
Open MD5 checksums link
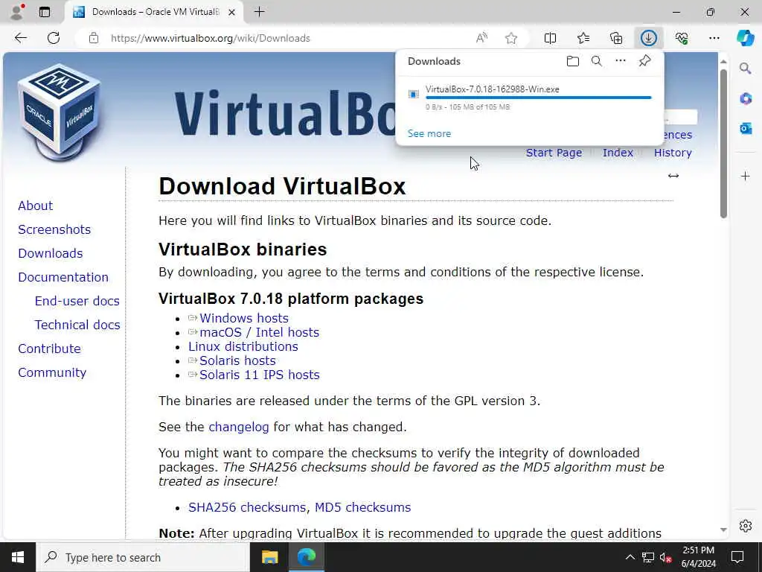363,507
